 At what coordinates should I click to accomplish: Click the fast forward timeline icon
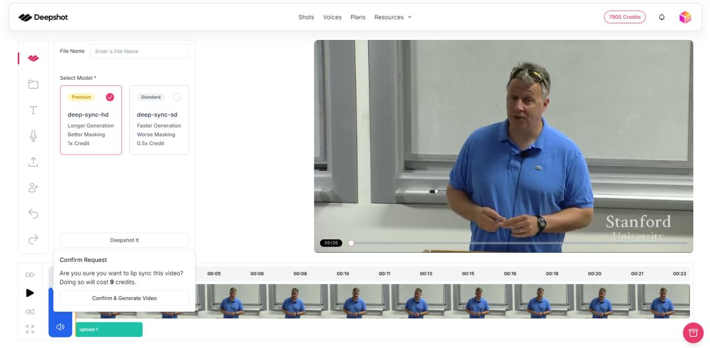pyautogui.click(x=30, y=275)
